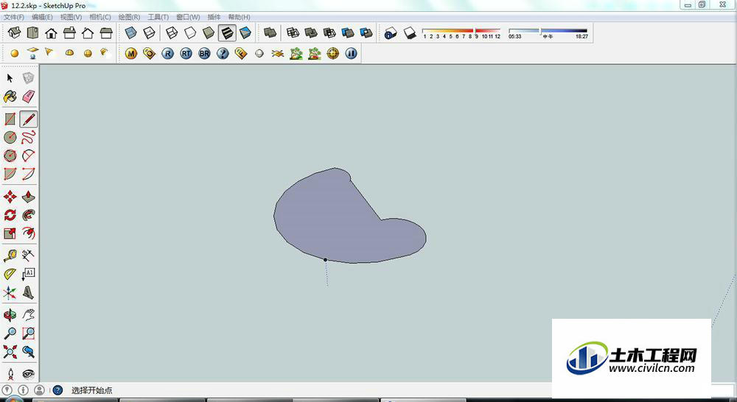Screen dimensions: 737x402
Task: Choose the Paint Bucket tool
Action: (10, 96)
